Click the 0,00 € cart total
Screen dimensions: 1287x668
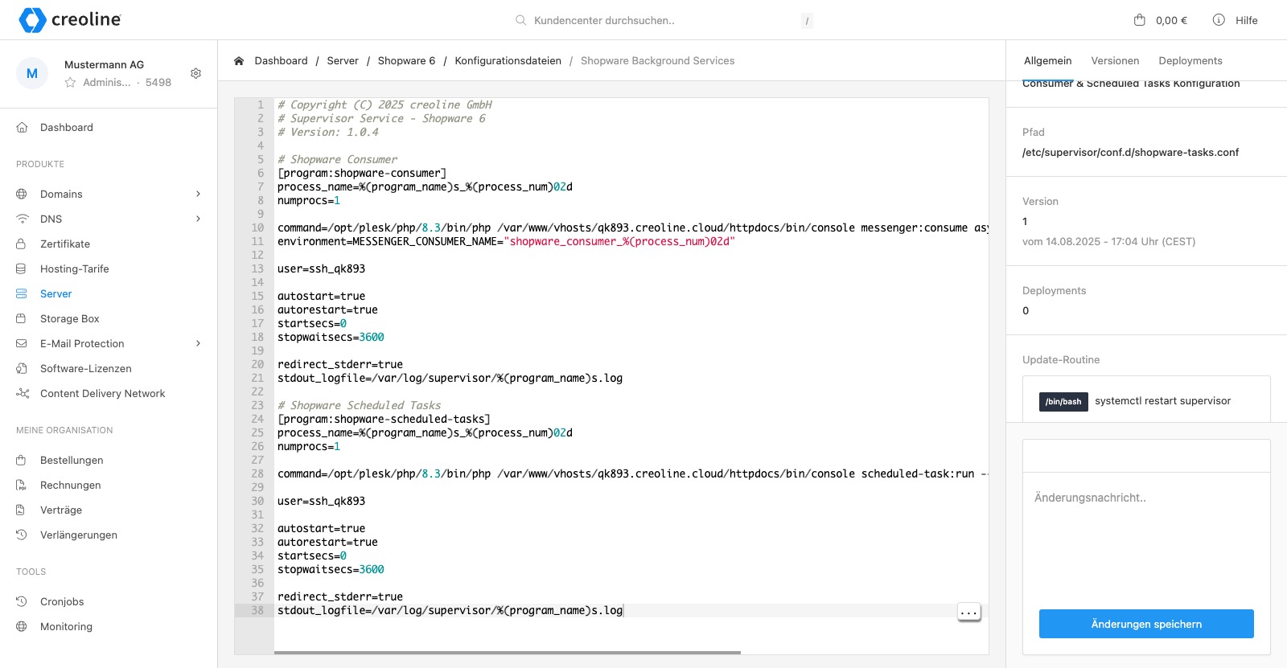coord(1171,20)
